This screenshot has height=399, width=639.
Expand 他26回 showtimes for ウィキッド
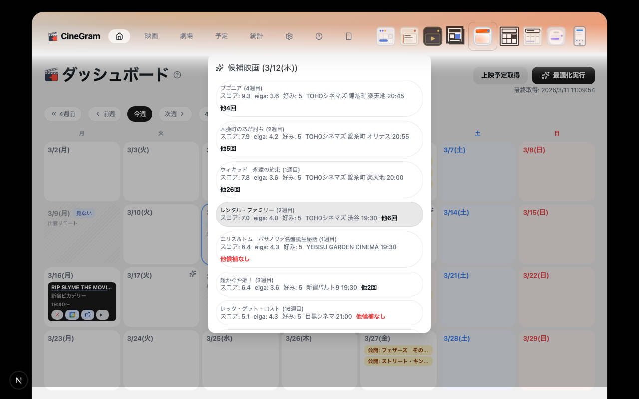[x=230, y=190]
